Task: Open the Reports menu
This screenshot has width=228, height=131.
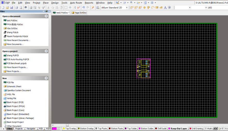Action: [89, 3]
